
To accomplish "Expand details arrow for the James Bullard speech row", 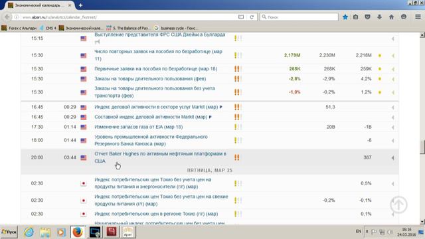I will click(x=392, y=39).
